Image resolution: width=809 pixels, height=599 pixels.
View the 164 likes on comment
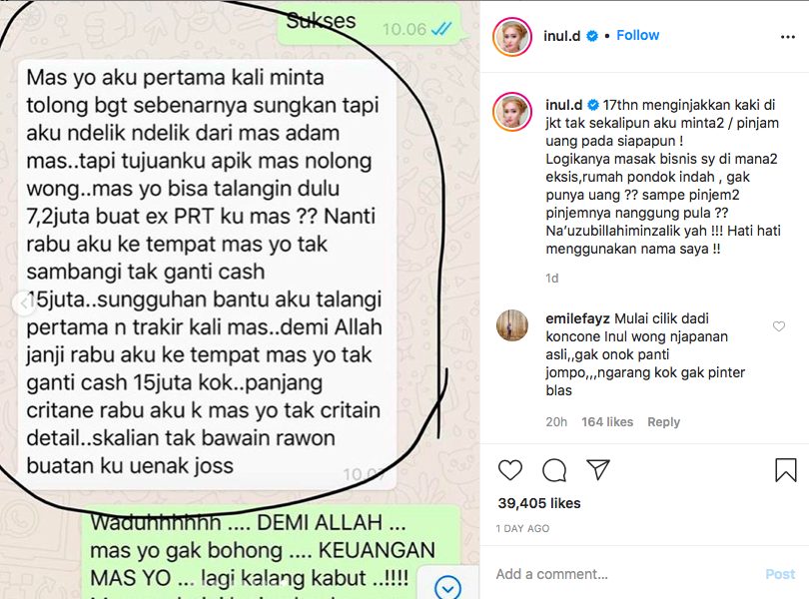(x=607, y=422)
